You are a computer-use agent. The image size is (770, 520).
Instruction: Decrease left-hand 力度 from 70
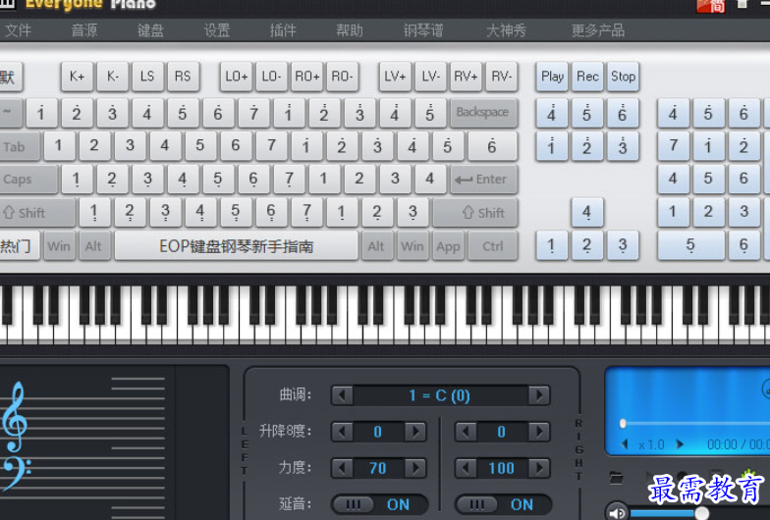(x=342, y=468)
